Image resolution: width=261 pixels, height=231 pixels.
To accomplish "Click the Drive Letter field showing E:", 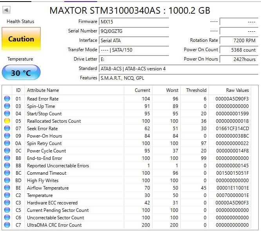I will click(x=134, y=59).
